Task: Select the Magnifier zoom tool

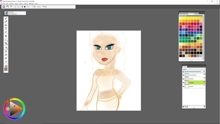Action: pyautogui.click(x=6, y=55)
